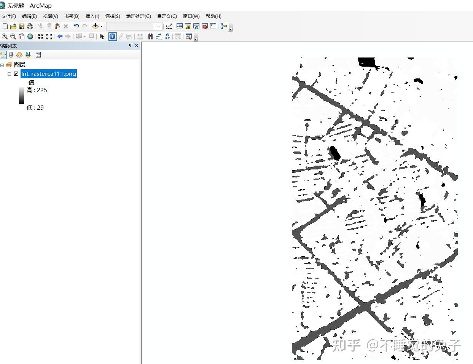This screenshot has height=364, width=473.
Task: Open the ModelBuilder window
Action: pyautogui.click(x=223, y=26)
